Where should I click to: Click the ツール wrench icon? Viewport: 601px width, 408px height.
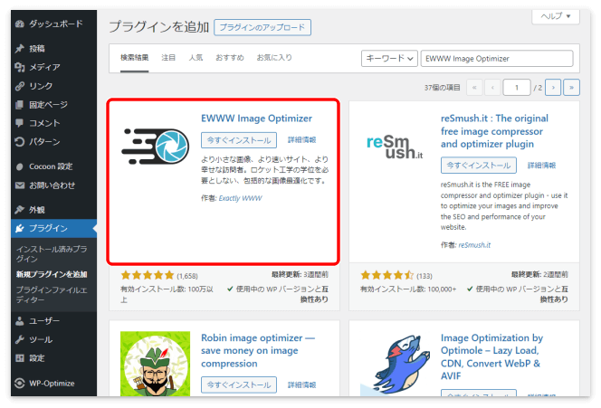pos(20,339)
